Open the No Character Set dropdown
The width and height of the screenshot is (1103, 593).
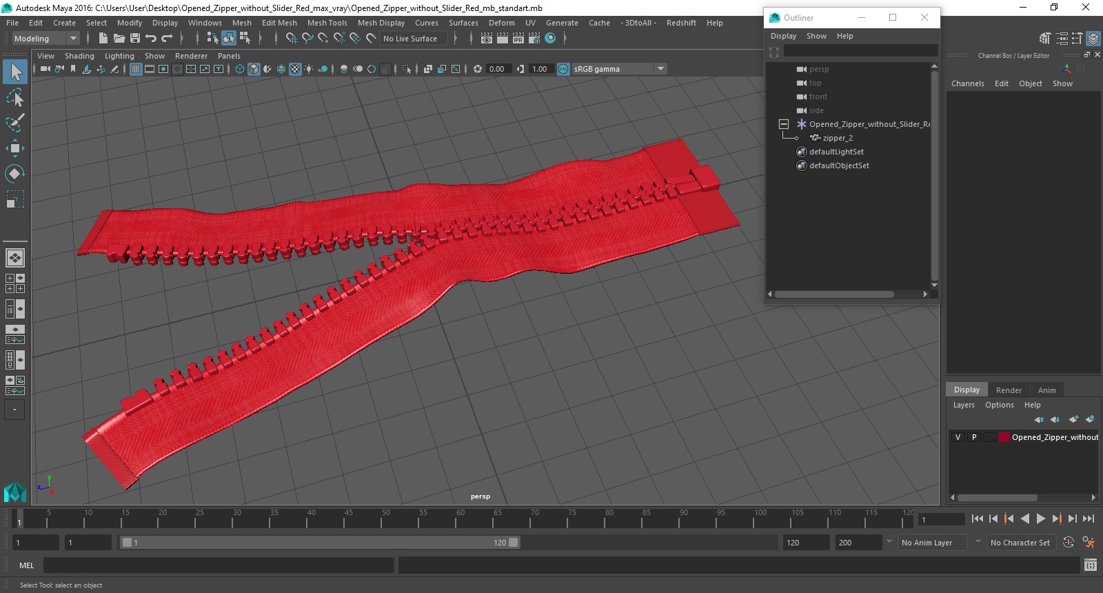[1021, 543]
